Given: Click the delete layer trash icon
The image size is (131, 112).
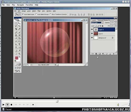Looking at the screenshot, I should pyautogui.click(x=114, y=54).
